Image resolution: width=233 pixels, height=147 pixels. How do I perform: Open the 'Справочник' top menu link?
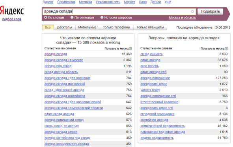tap(66, 2)
